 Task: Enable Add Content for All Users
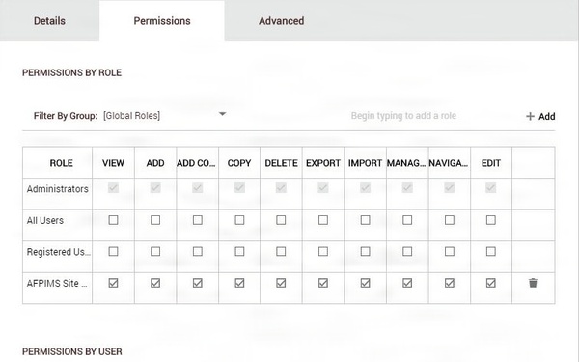click(x=198, y=220)
